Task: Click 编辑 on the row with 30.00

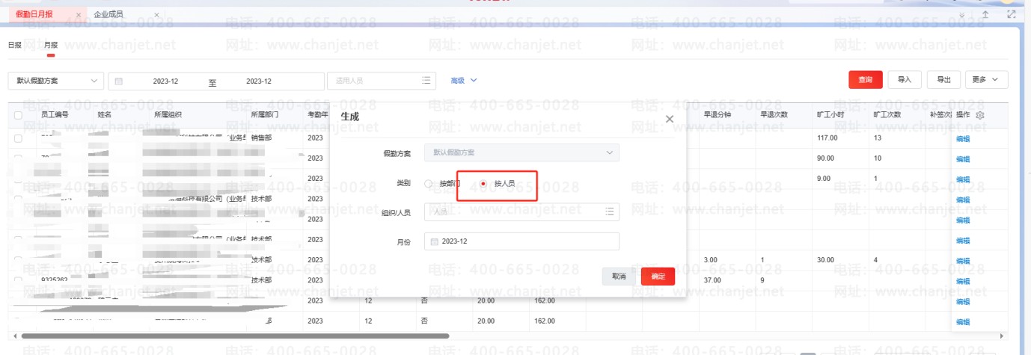Action: (963, 260)
